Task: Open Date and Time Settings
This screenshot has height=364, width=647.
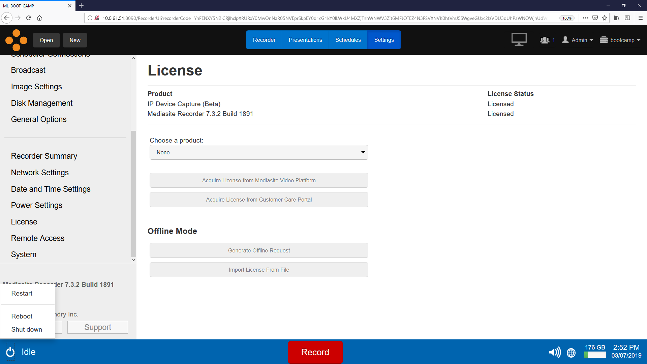Action: pyautogui.click(x=51, y=189)
